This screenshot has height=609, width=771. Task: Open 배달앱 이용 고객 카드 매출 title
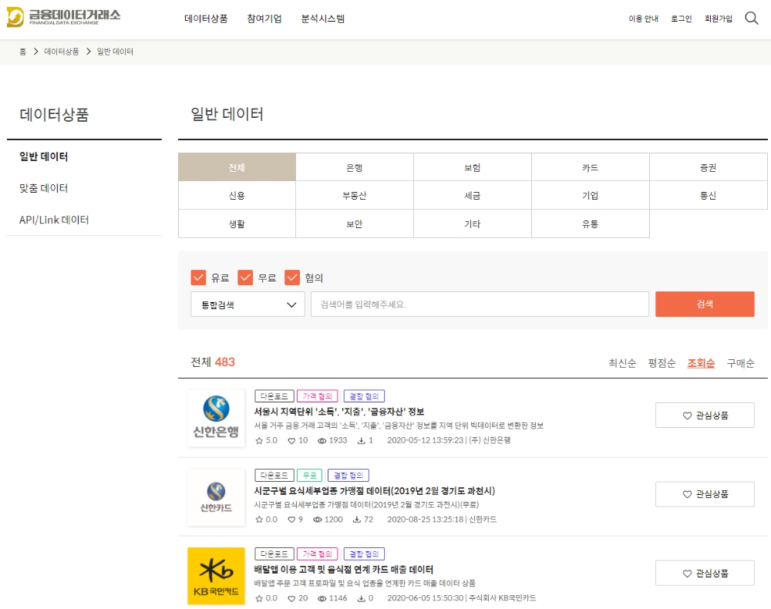pyautogui.click(x=343, y=569)
